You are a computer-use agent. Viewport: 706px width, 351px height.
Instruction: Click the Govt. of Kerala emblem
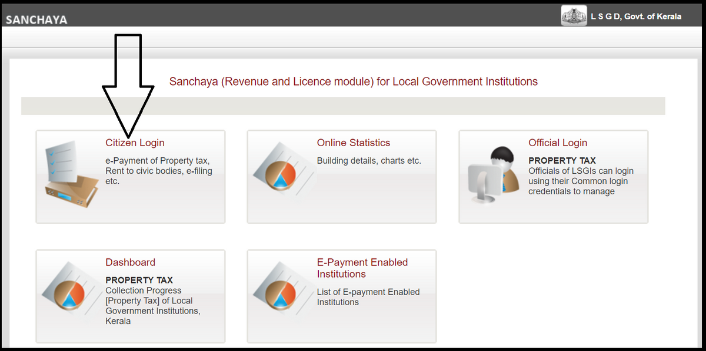(573, 15)
